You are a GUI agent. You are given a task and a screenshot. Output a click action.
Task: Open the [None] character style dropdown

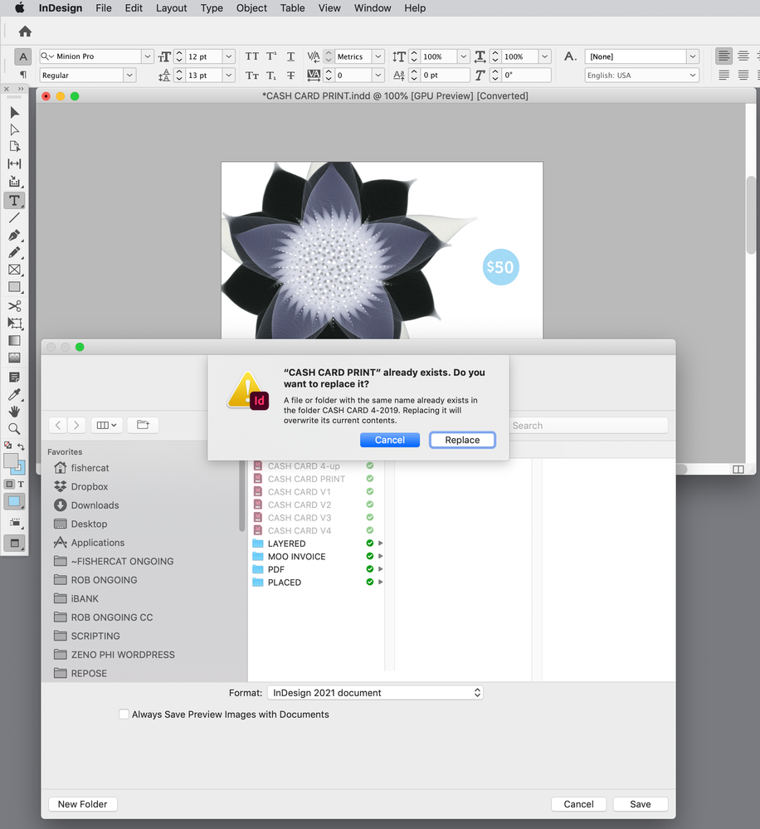[x=693, y=56]
